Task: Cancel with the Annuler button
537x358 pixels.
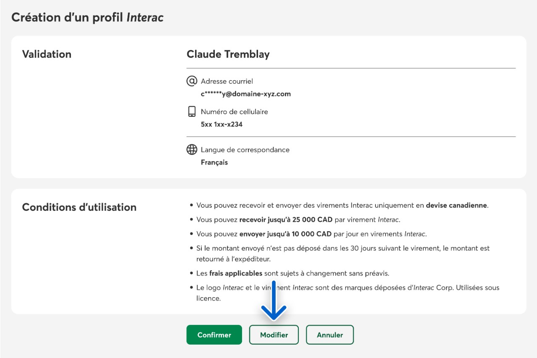Action: [330, 335]
